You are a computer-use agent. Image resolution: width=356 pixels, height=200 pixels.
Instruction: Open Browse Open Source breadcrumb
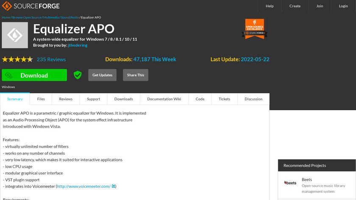(27, 17)
